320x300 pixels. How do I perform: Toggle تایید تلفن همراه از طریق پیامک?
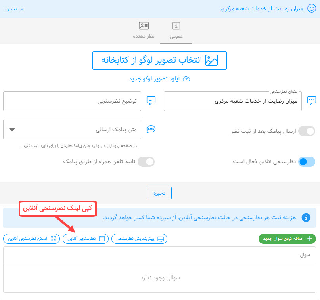point(146,162)
